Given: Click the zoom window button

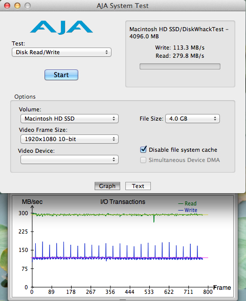Looking at the screenshot, I should (28, 6).
